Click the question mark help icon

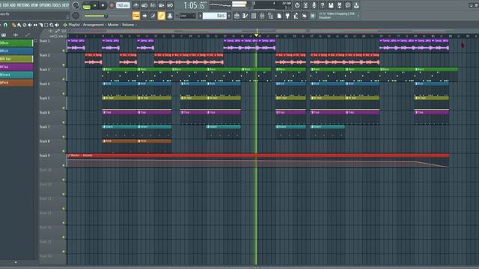[x=323, y=5]
